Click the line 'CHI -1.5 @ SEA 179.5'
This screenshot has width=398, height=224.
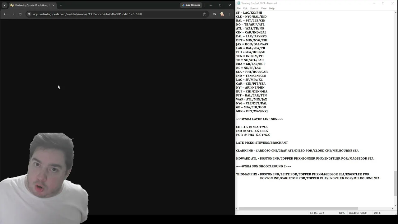coord(252,127)
